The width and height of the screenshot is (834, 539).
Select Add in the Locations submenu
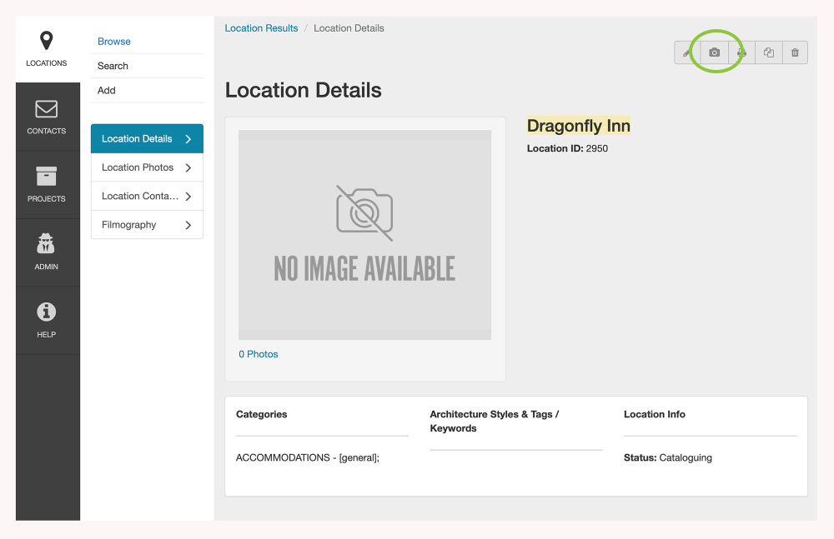tap(107, 90)
